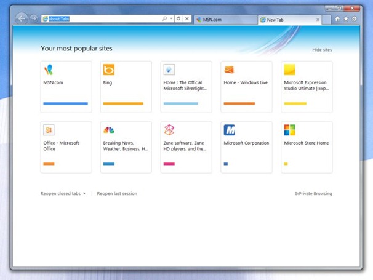Open the Office site icon
This screenshot has height=280, width=373.
click(x=49, y=130)
